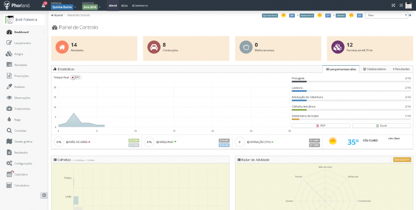Image resolution: width=416 pixels, height=210 pixels.
Task: Open the 8 Construções card
Action: 186,48
